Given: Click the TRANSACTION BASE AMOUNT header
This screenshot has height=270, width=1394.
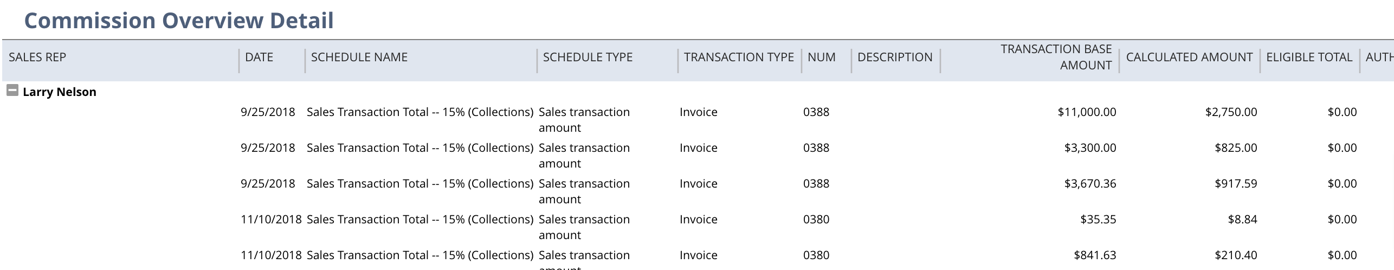Looking at the screenshot, I should click(1056, 57).
